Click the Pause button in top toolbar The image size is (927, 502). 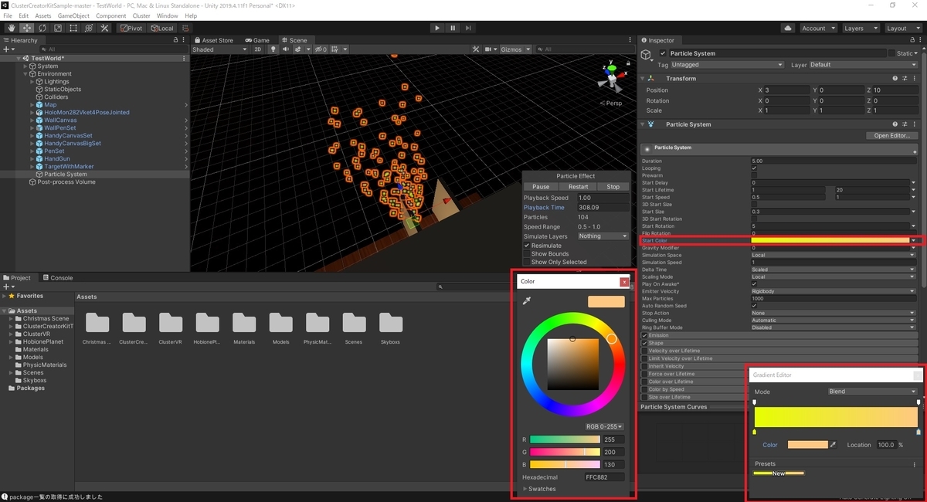[x=453, y=29]
